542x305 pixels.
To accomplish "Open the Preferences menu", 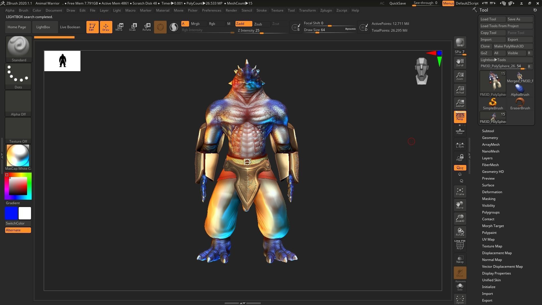I will (x=211, y=10).
